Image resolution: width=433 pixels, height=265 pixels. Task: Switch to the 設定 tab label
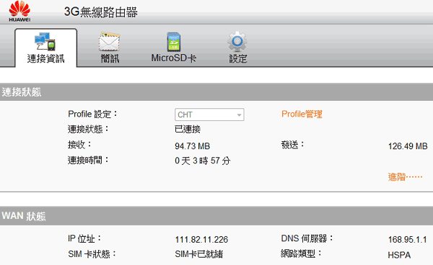[237, 58]
